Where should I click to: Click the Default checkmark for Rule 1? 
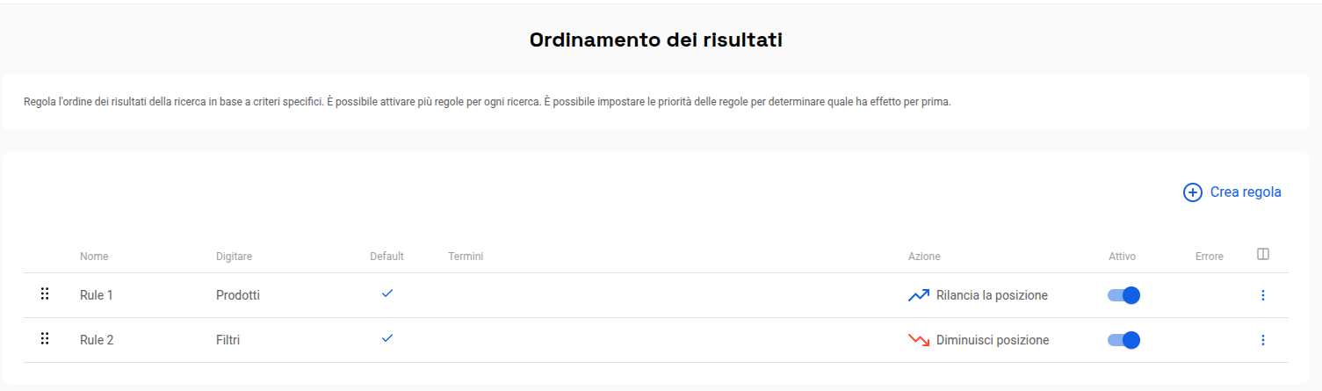click(387, 293)
